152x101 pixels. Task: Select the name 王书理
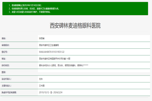pos(42,86)
